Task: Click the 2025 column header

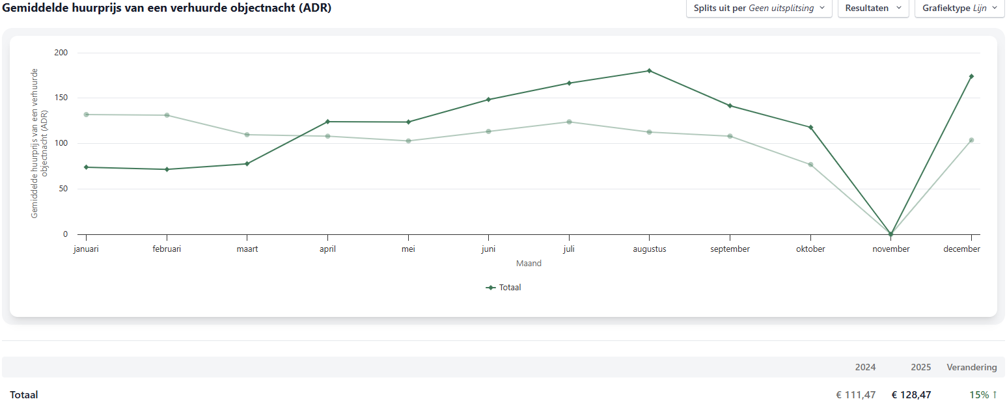Action: pos(920,367)
